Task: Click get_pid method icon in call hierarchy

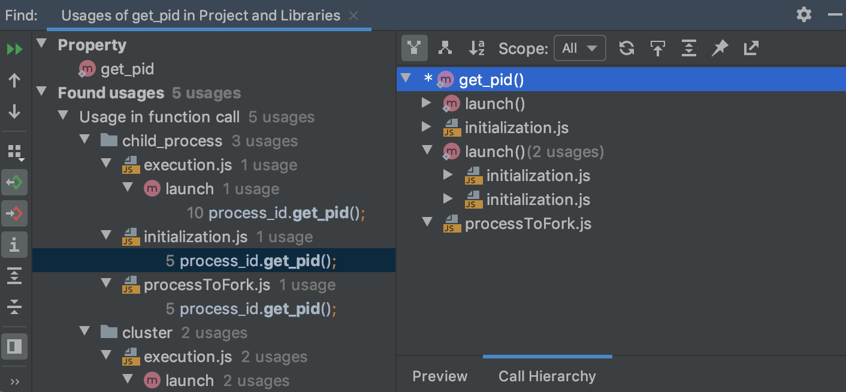Action: click(x=446, y=80)
